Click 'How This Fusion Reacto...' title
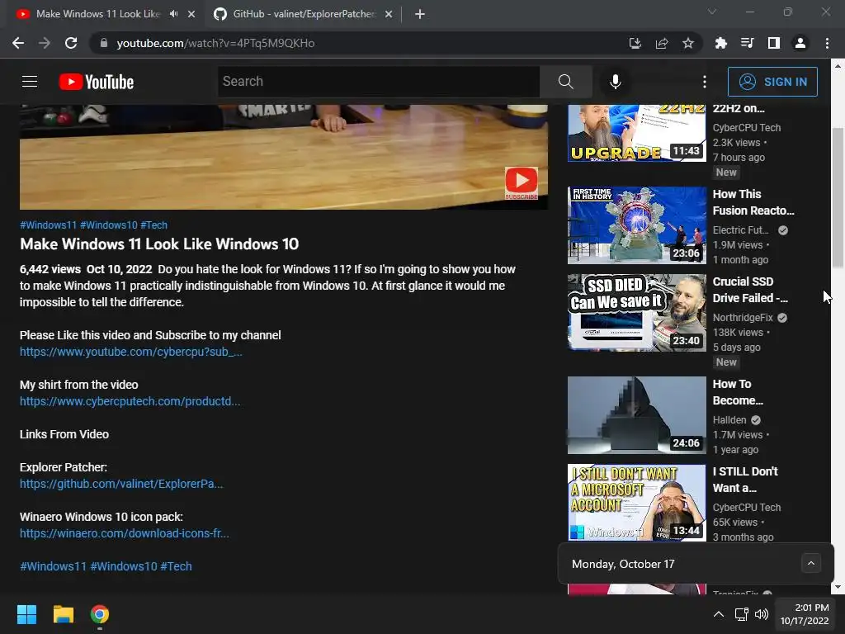This screenshot has height=634, width=845. tap(753, 202)
